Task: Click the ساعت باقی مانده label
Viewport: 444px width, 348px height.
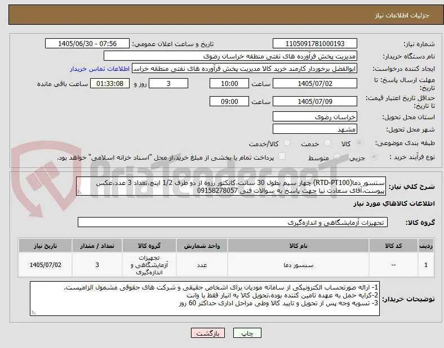Action: 63,84
